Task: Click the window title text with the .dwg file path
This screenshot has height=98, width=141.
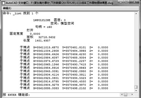Action: click(59, 3)
